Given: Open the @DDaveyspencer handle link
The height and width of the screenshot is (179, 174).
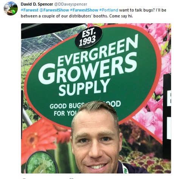Looking at the screenshot, I should [71, 4].
